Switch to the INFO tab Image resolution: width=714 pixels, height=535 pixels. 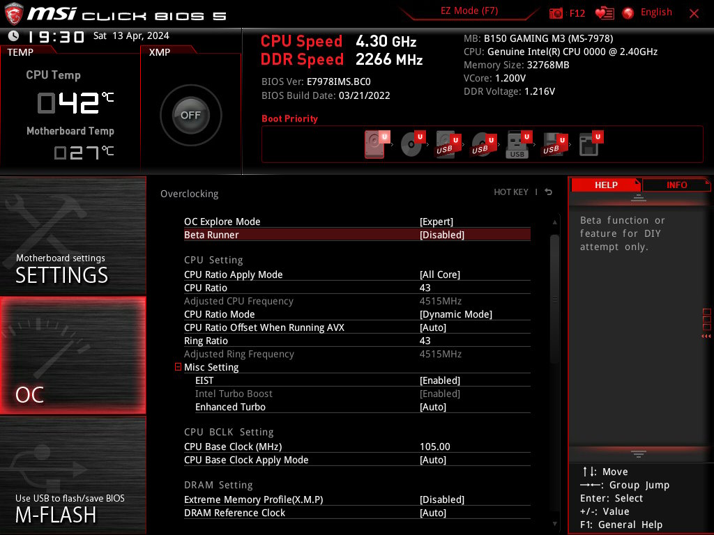tap(676, 185)
